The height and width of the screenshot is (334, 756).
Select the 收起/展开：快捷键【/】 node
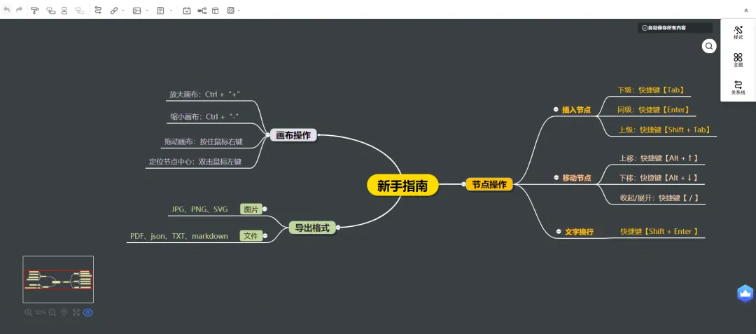[659, 197]
